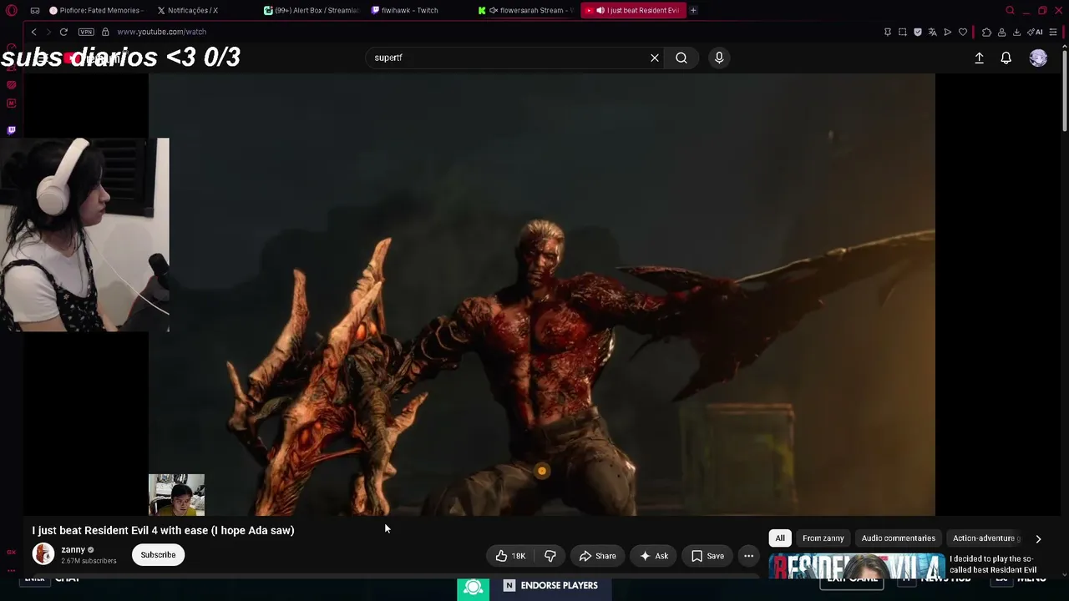This screenshot has height=601, width=1069.
Task: Subscribe to the zanny channel
Action: click(x=158, y=555)
